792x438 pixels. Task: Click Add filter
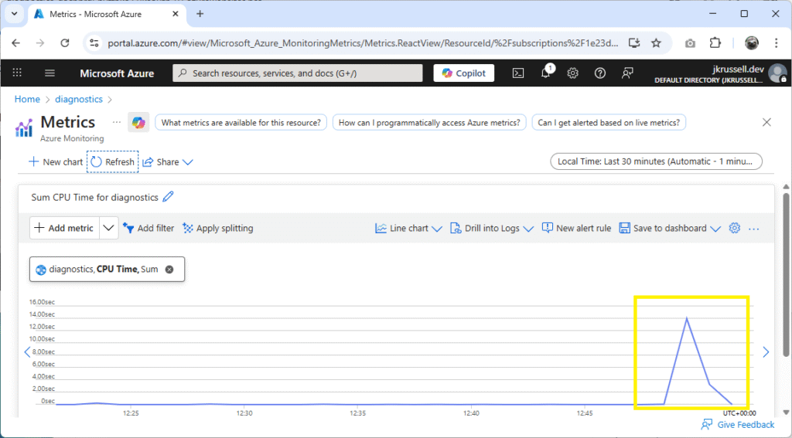(148, 228)
